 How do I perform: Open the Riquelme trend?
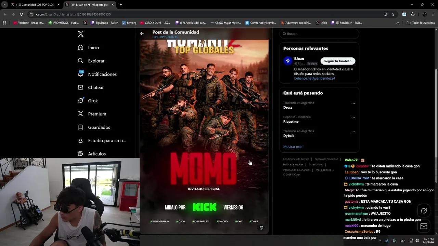pos(291,122)
